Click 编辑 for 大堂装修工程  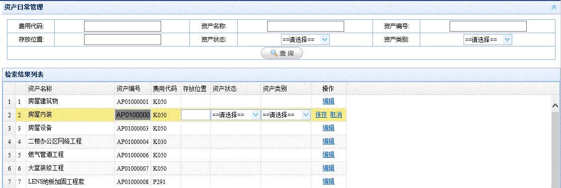click(x=328, y=168)
